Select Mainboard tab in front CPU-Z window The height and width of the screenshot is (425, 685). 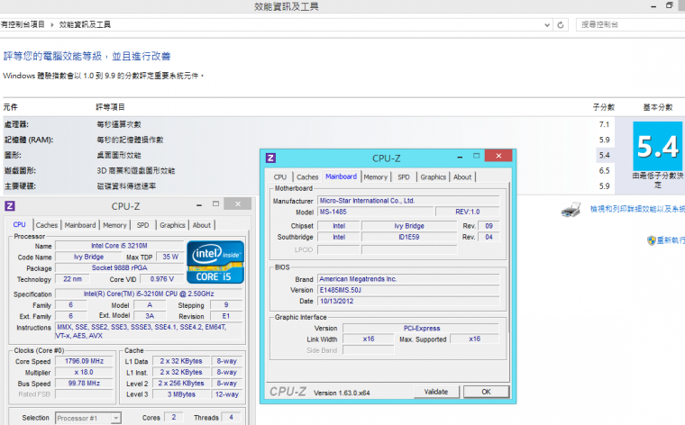(x=342, y=176)
